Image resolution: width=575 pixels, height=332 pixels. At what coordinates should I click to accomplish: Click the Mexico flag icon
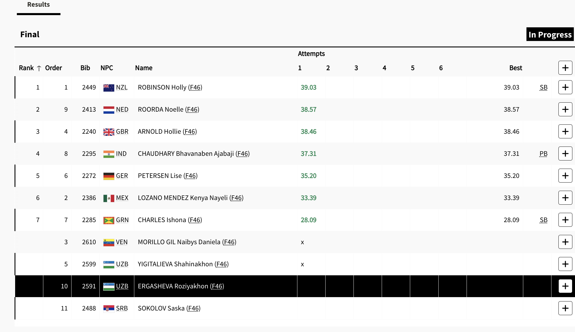tap(109, 198)
